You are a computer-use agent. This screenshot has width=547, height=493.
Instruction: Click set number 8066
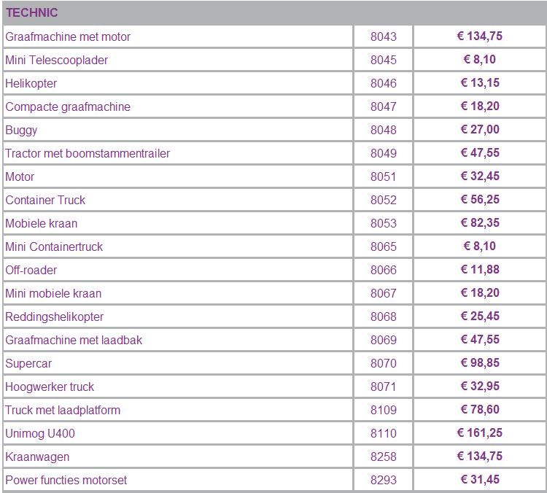pyautogui.click(x=384, y=271)
